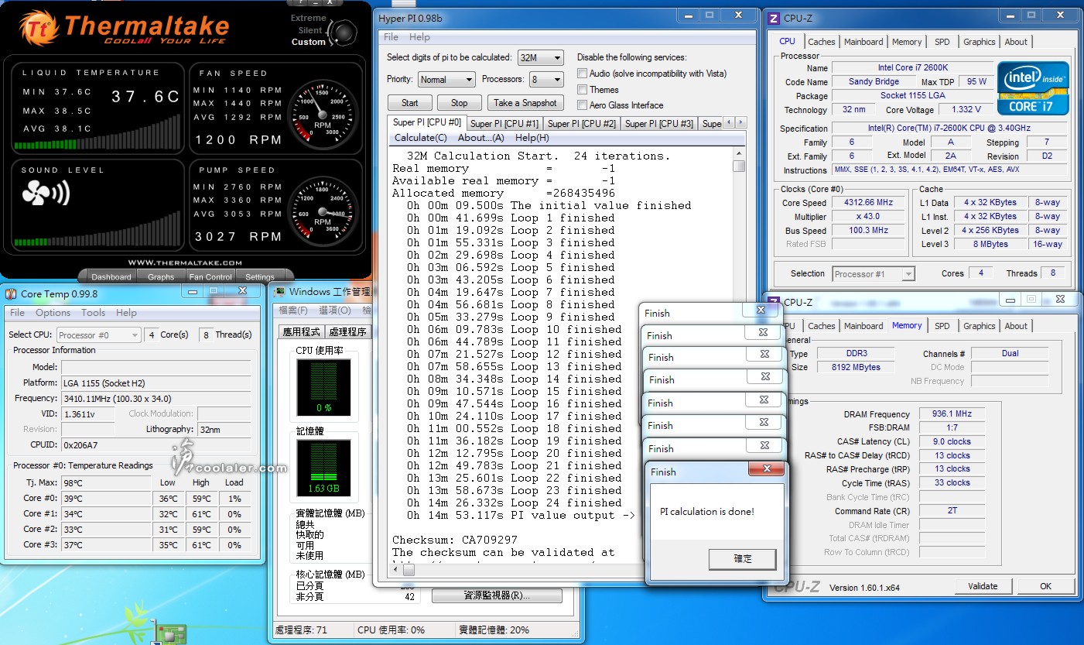Click the Core Temp title bar icon
Viewport: 1084px width, 645px height.
(11, 293)
